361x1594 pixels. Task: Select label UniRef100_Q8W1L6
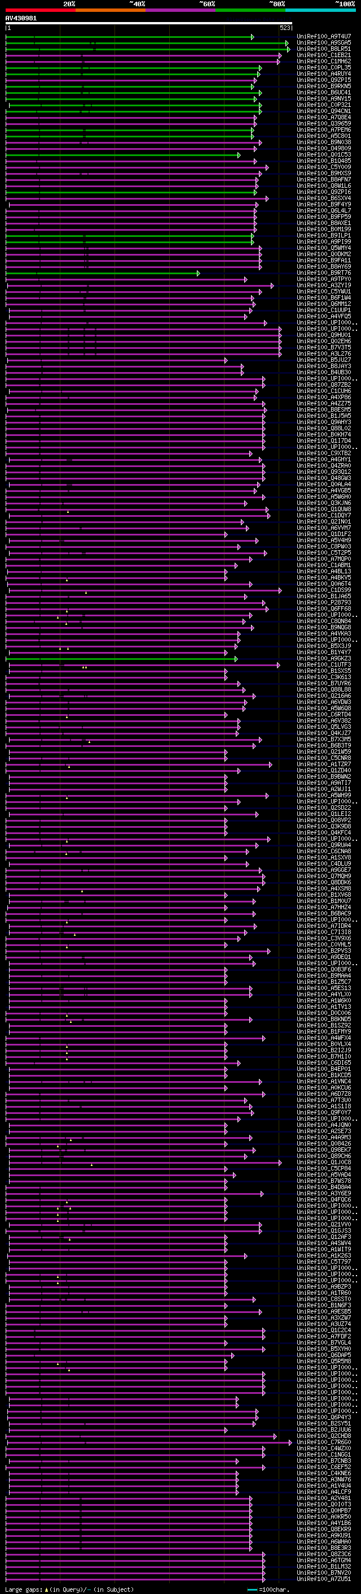[x=324, y=185]
